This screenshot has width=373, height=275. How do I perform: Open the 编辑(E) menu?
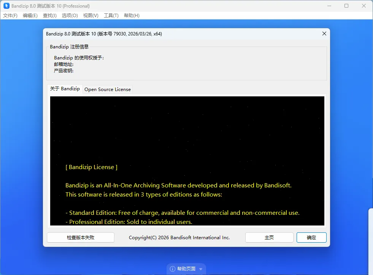coord(30,16)
